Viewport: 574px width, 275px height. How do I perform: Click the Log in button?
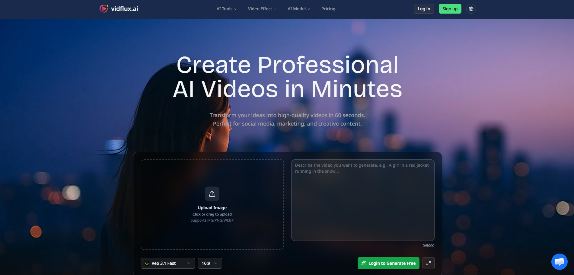[424, 9]
